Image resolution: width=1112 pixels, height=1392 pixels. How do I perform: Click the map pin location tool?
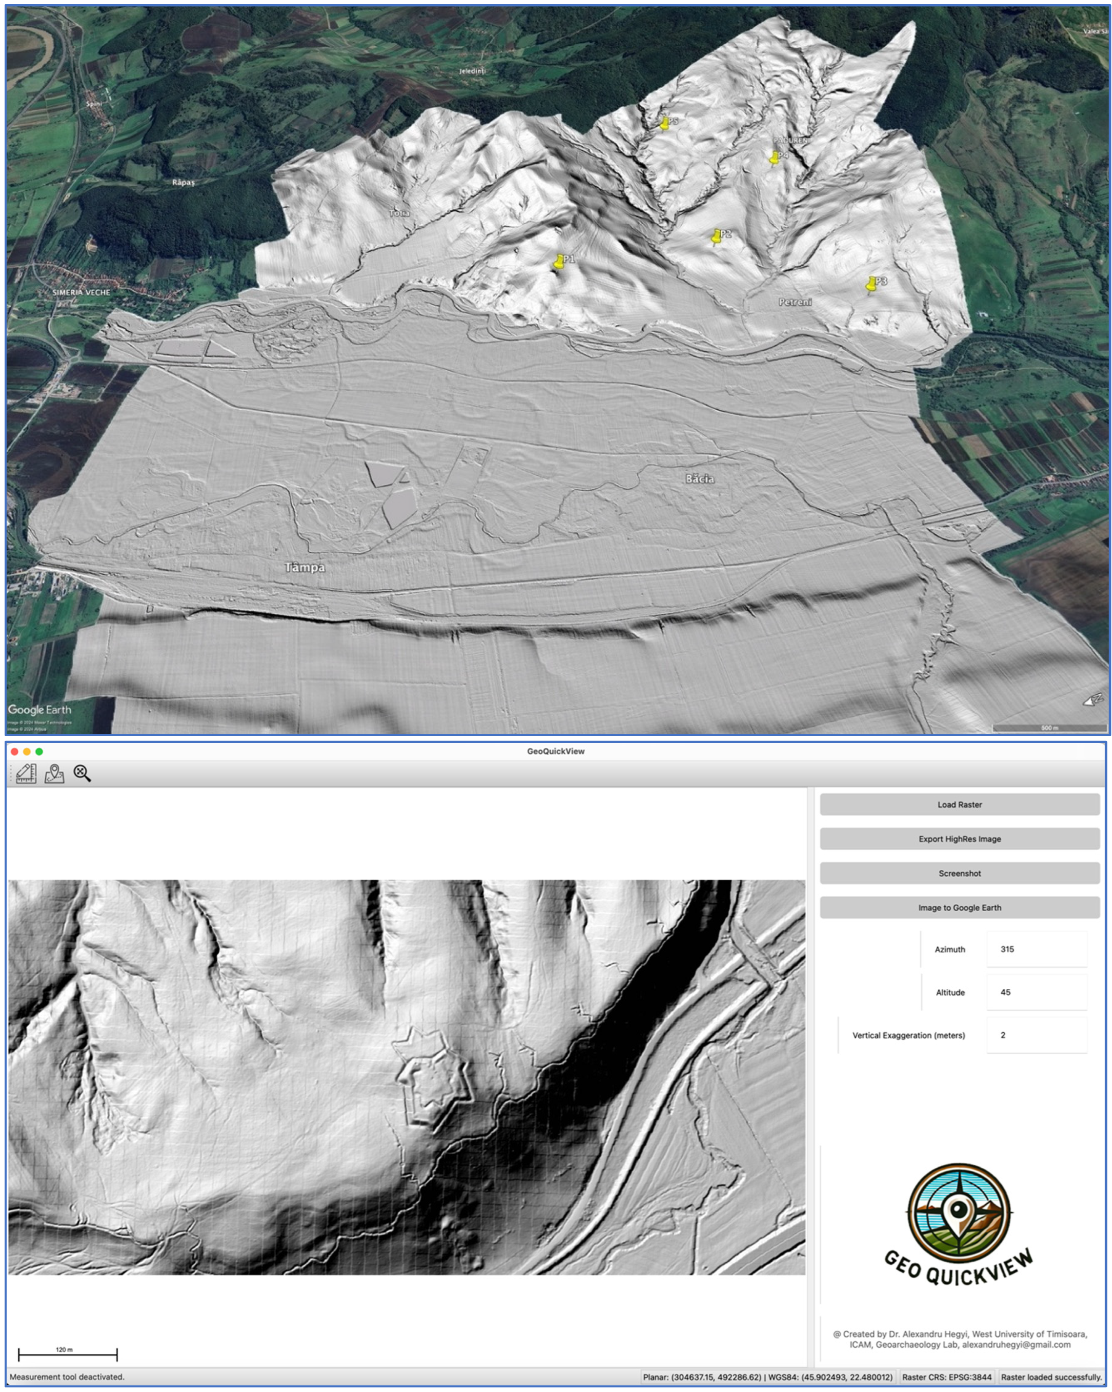pos(54,773)
